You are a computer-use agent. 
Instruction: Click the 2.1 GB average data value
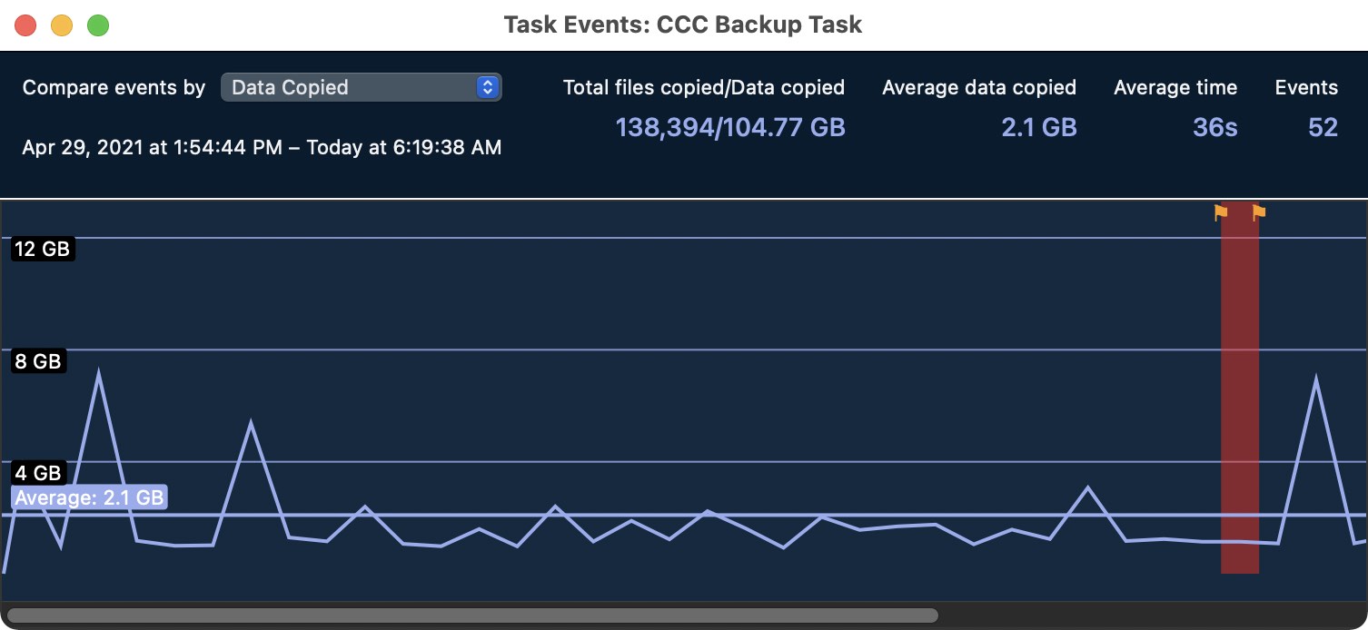coord(1039,127)
